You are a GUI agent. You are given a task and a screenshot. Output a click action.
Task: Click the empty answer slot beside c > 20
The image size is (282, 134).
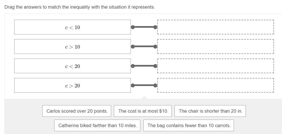coord(216,85)
